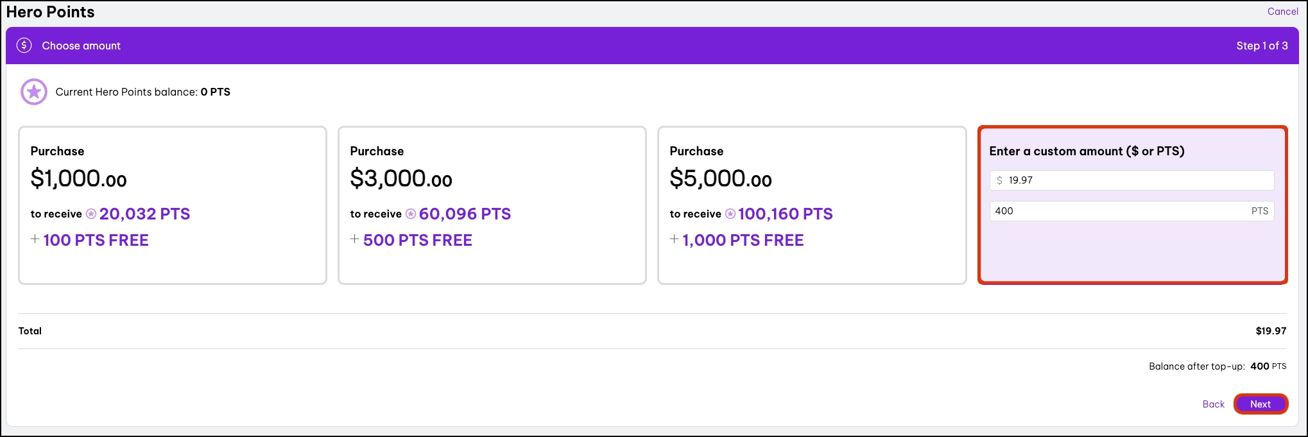The image size is (1308, 437).
Task: Click the star badge beside Current Hero Points balance
Action: click(x=34, y=92)
